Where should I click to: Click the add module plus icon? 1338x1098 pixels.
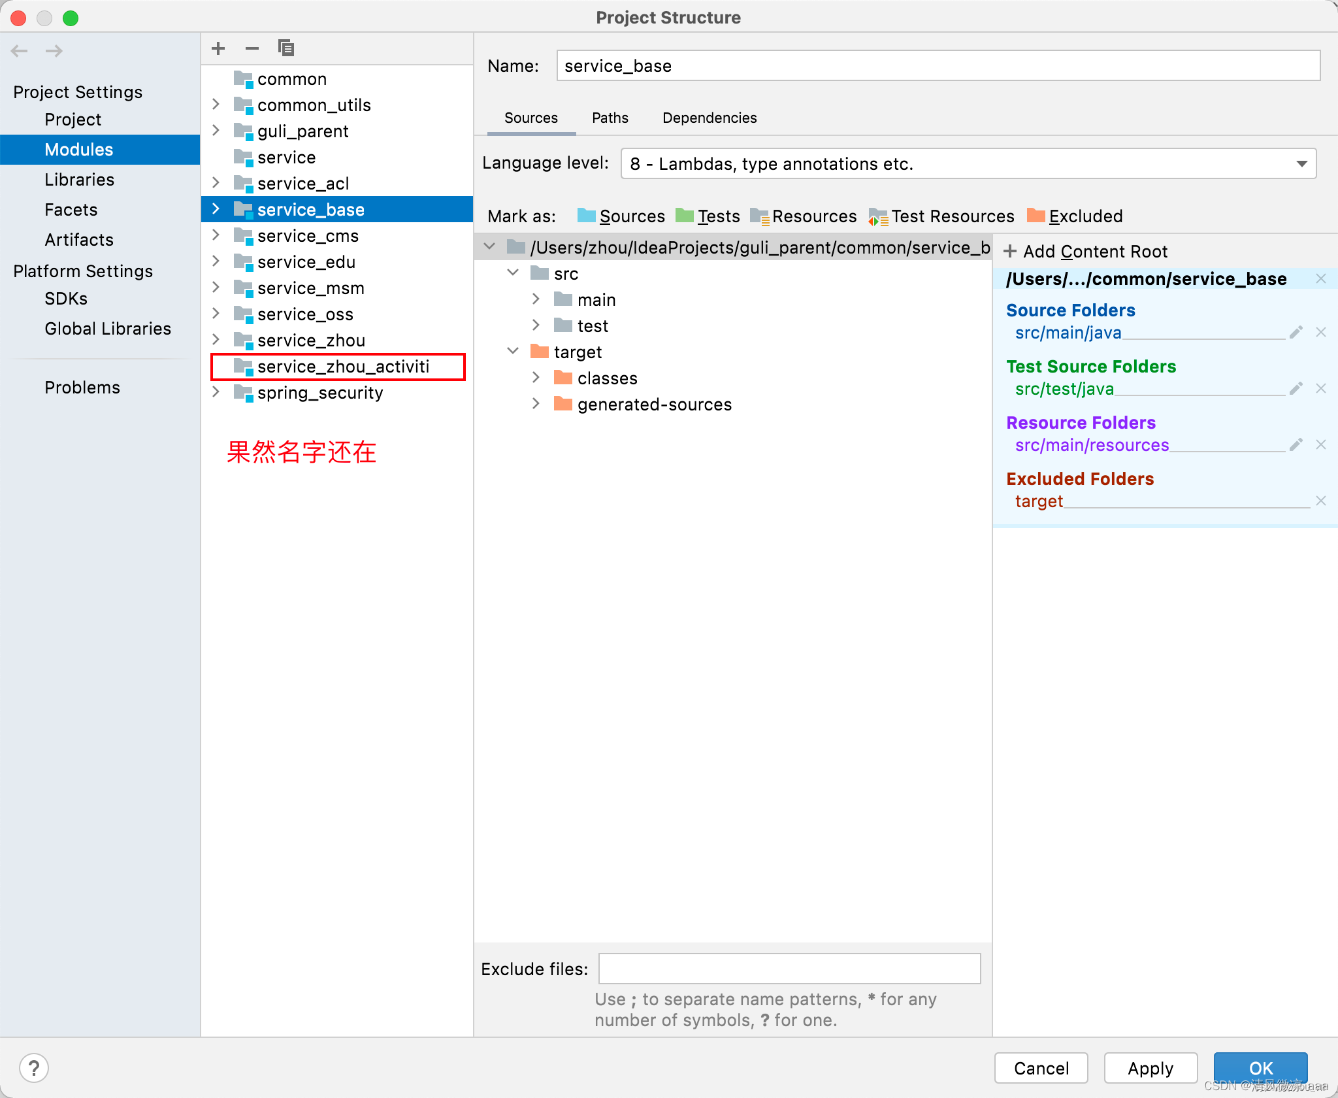[219, 48]
